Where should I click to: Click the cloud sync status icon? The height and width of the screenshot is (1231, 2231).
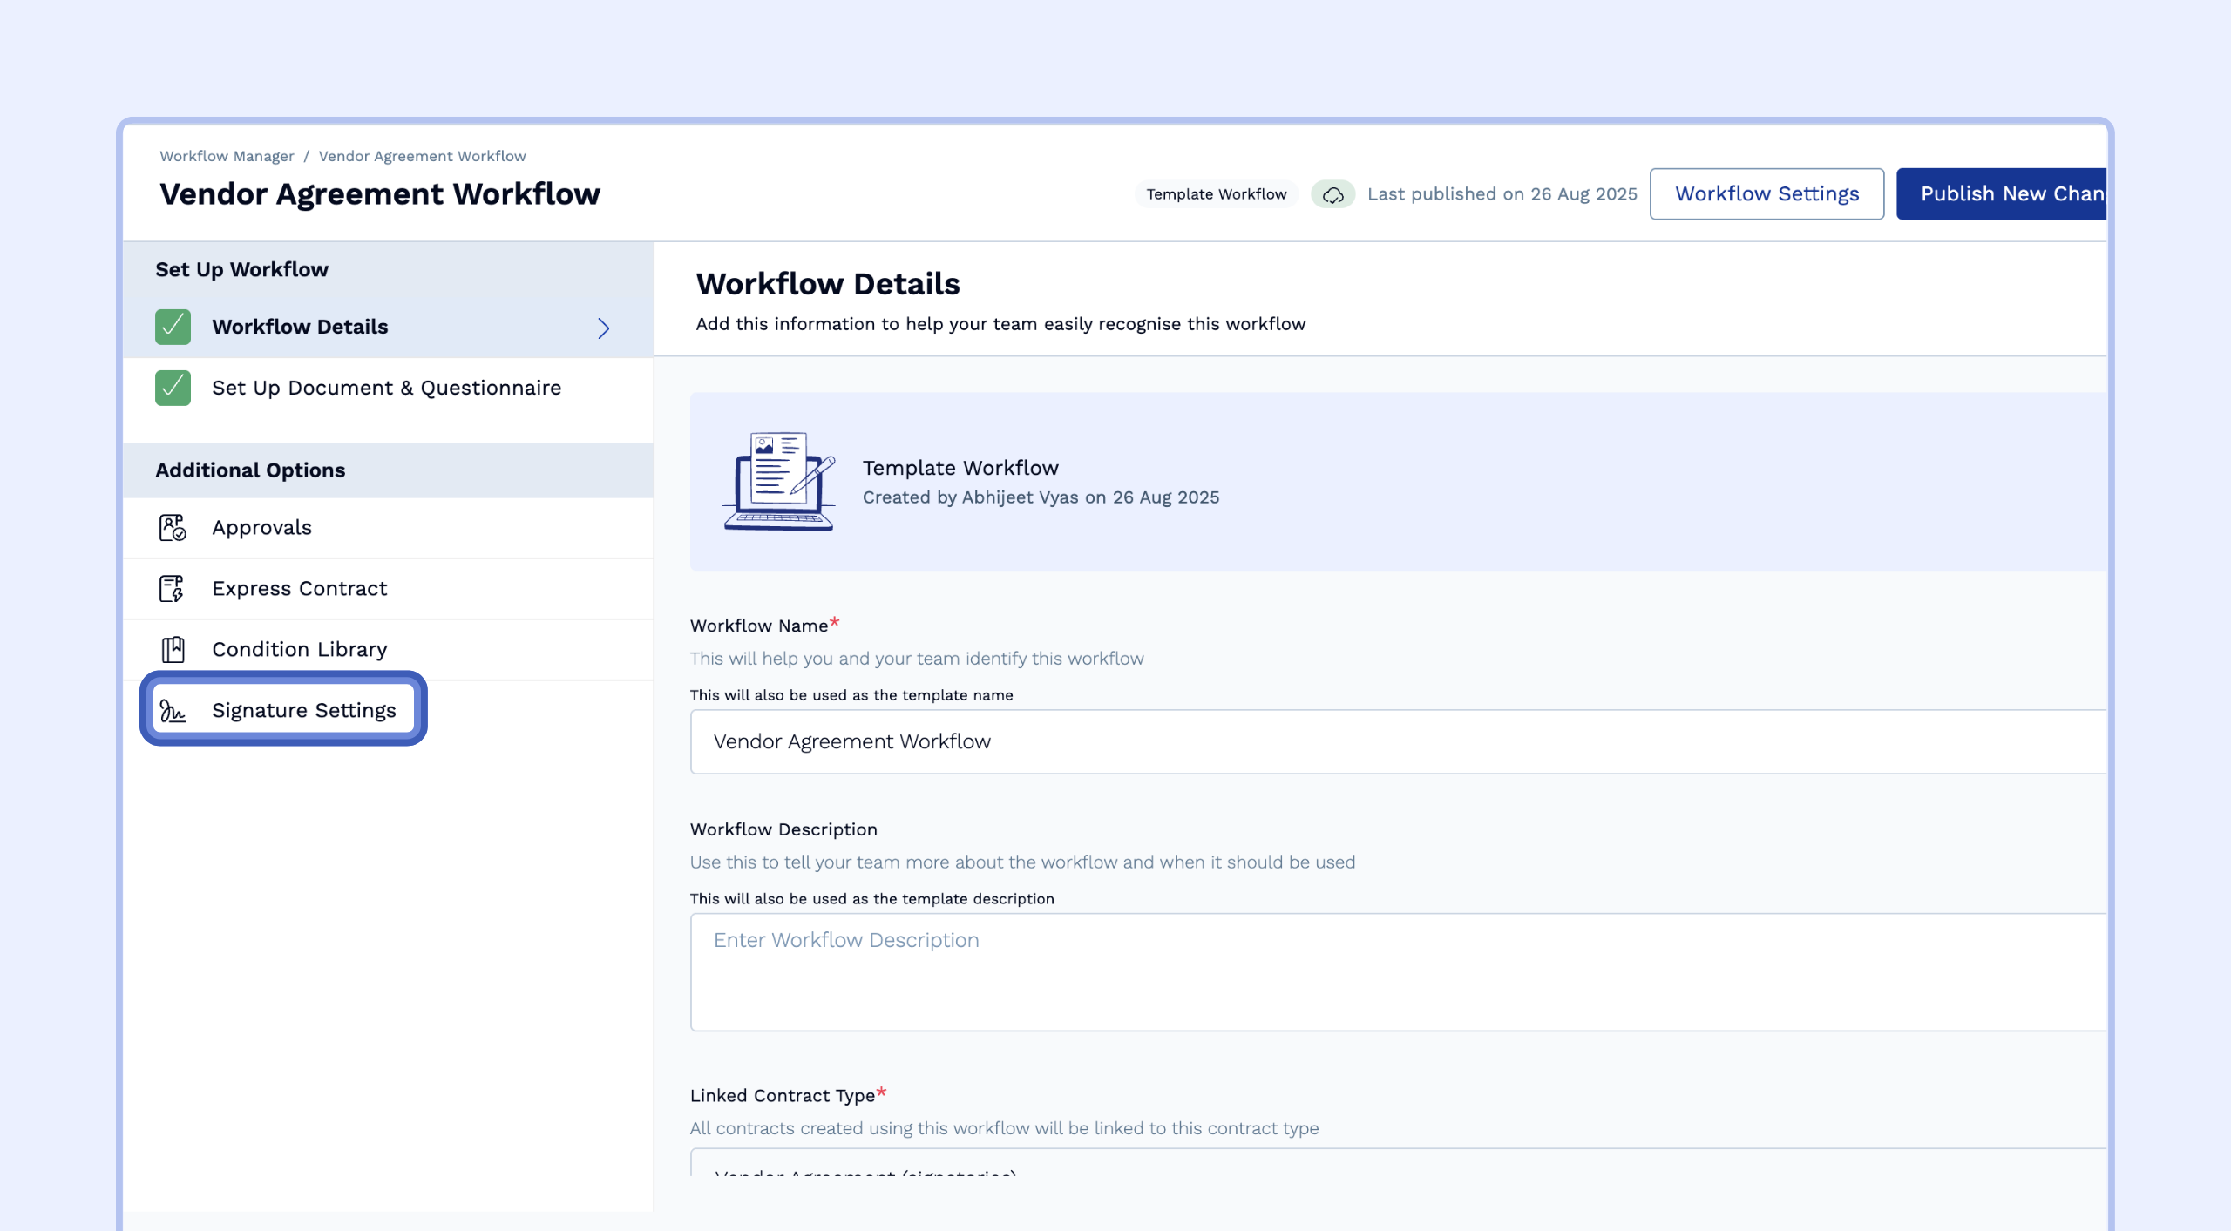pos(1332,194)
